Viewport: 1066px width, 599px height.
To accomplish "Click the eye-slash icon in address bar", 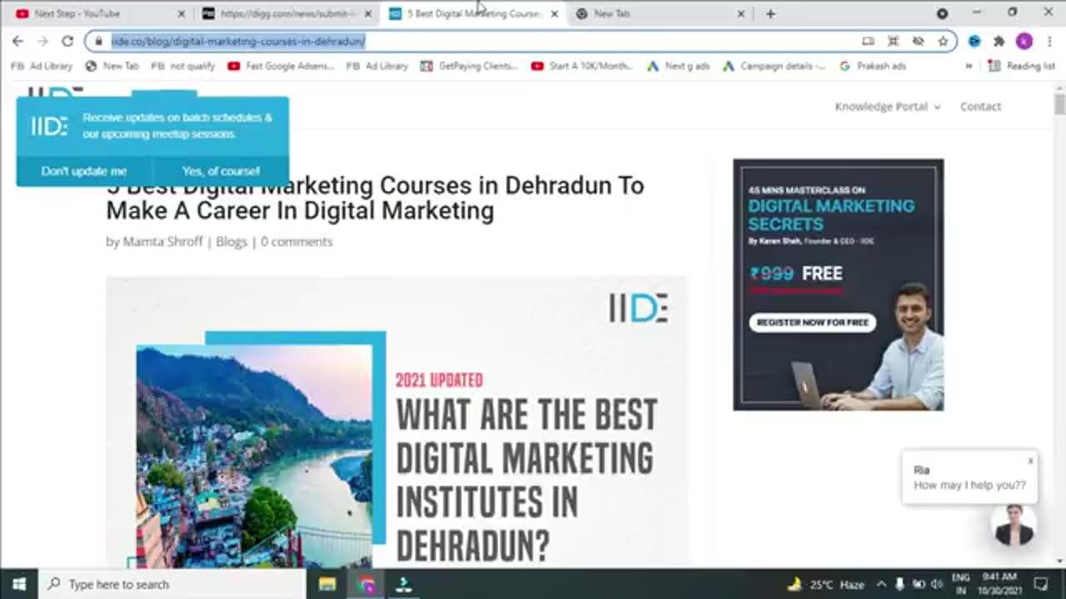I will tap(918, 41).
